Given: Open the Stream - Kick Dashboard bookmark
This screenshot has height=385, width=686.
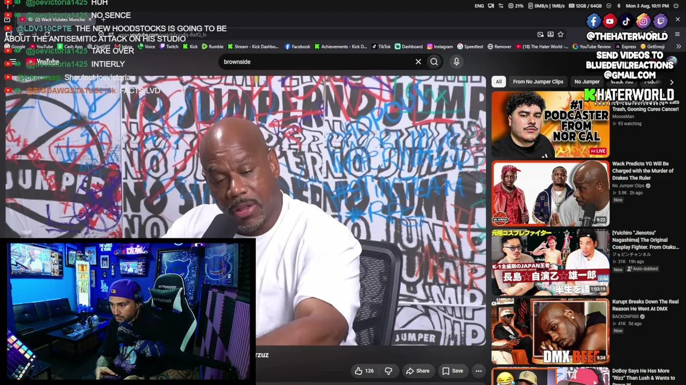Looking at the screenshot, I should [x=253, y=47].
